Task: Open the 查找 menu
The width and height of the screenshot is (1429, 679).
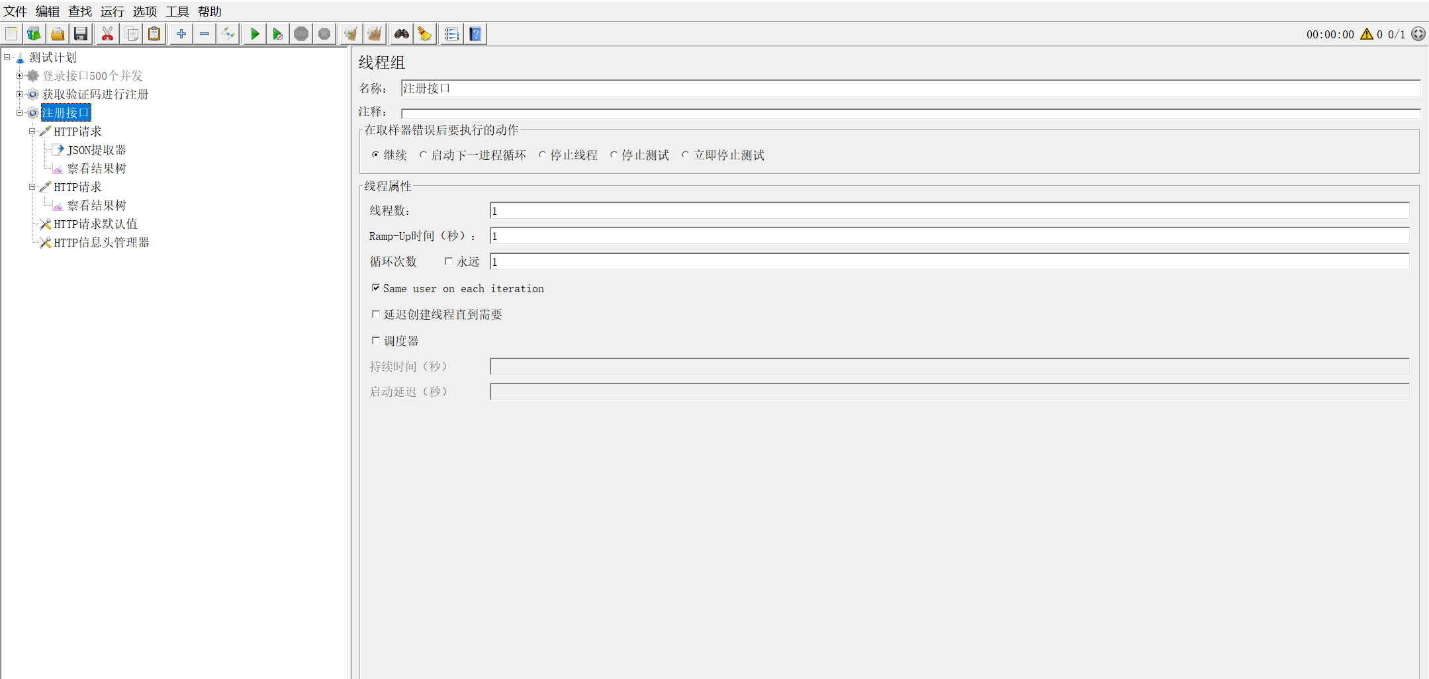Action: pyautogui.click(x=80, y=11)
